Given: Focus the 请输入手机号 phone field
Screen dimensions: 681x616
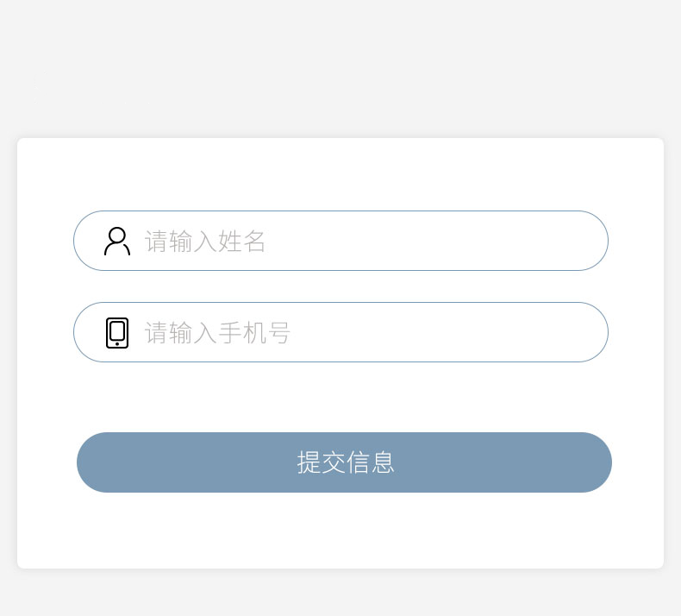Looking at the screenshot, I should [341, 332].
